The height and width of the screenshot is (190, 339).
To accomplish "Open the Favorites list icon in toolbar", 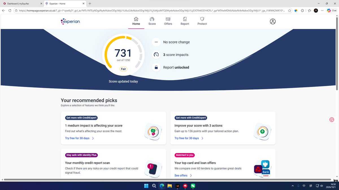I will coord(309,10).
